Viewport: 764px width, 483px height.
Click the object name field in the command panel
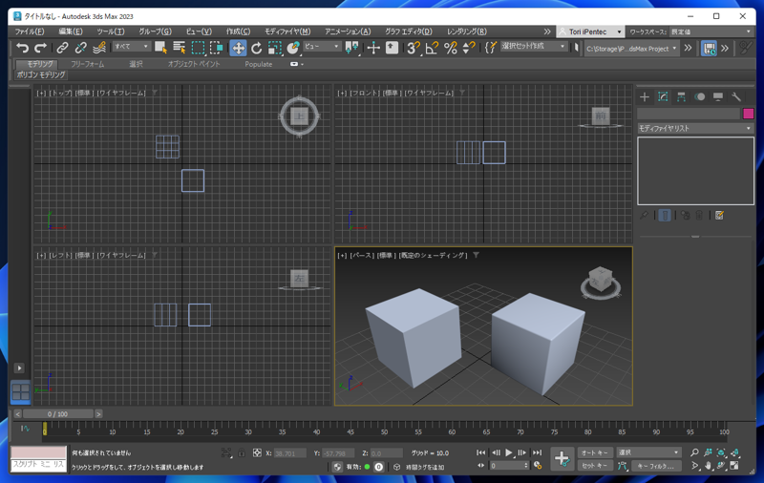[689, 114]
